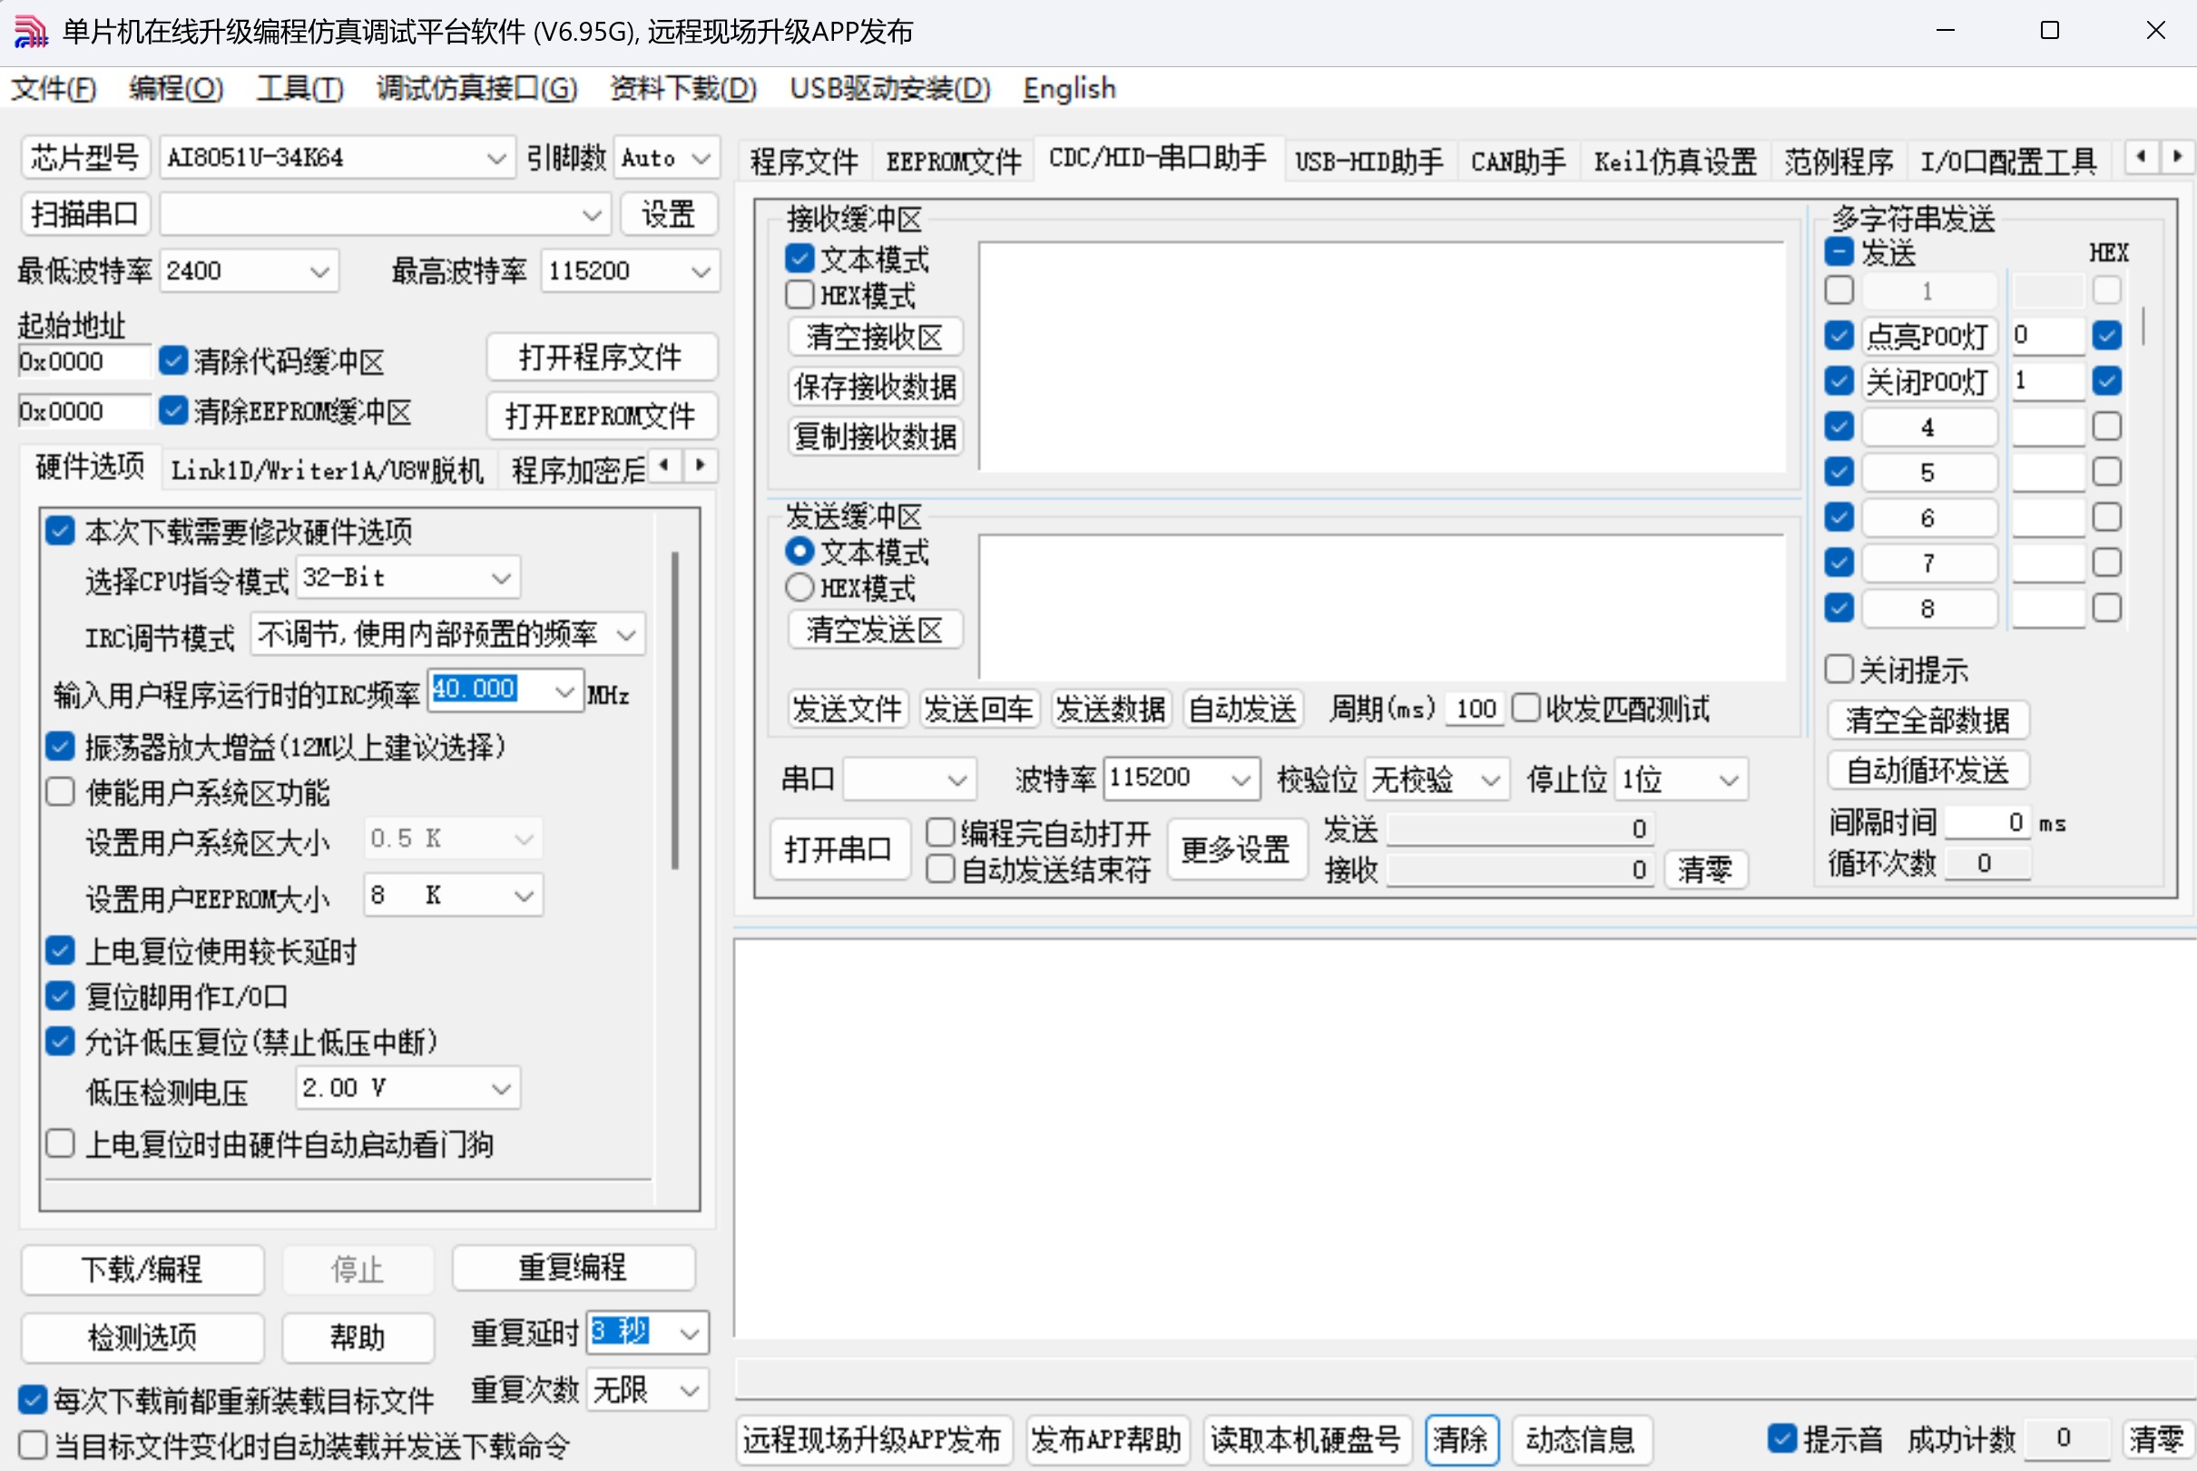Viewport: 2197px width, 1471px height.
Task: Click the period (ms) input field showing 100
Action: coord(1475,710)
